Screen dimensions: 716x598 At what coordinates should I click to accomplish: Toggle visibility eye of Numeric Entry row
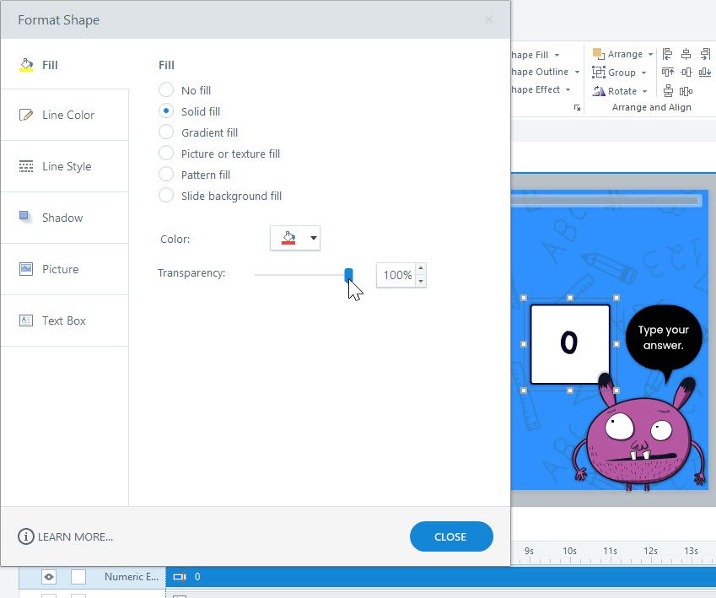point(49,577)
